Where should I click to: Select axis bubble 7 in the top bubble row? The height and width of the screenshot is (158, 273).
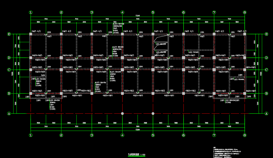click(214, 12)
